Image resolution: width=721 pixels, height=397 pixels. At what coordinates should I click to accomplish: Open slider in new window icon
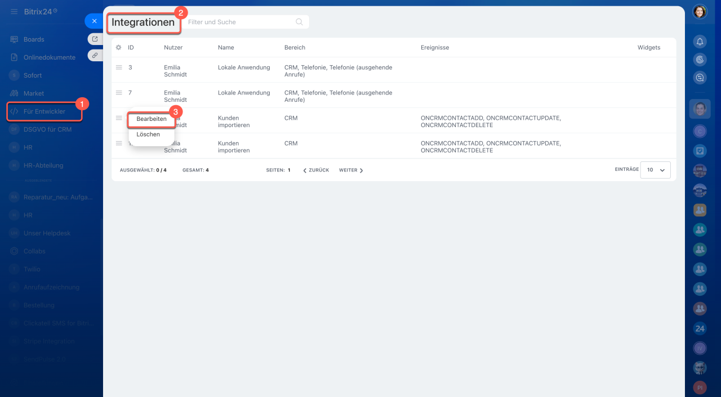[x=95, y=39]
